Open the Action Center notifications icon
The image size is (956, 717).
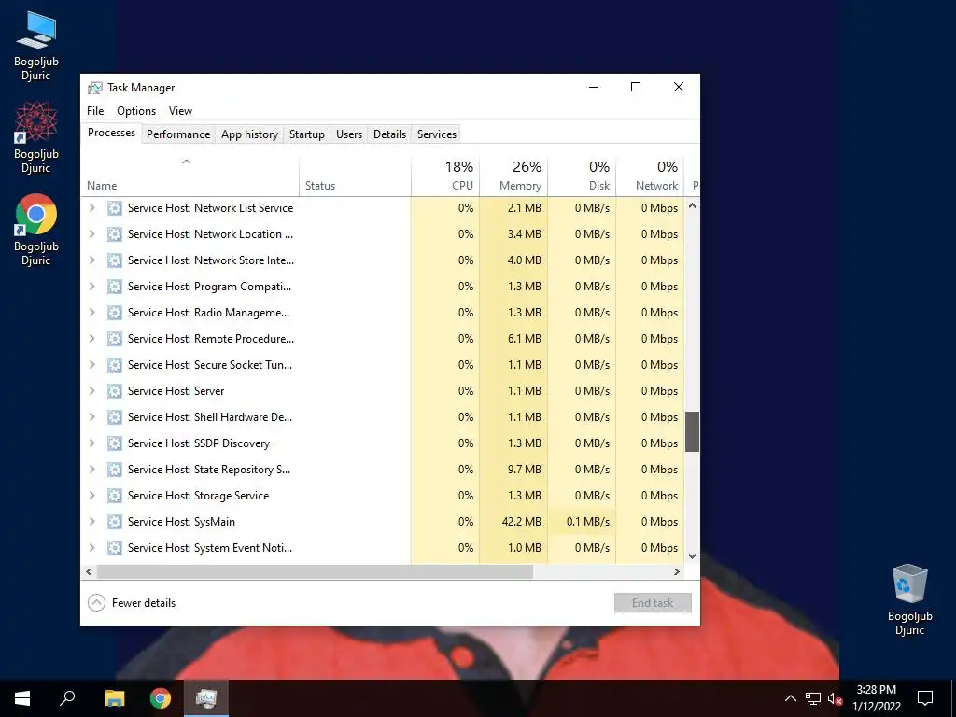925,698
